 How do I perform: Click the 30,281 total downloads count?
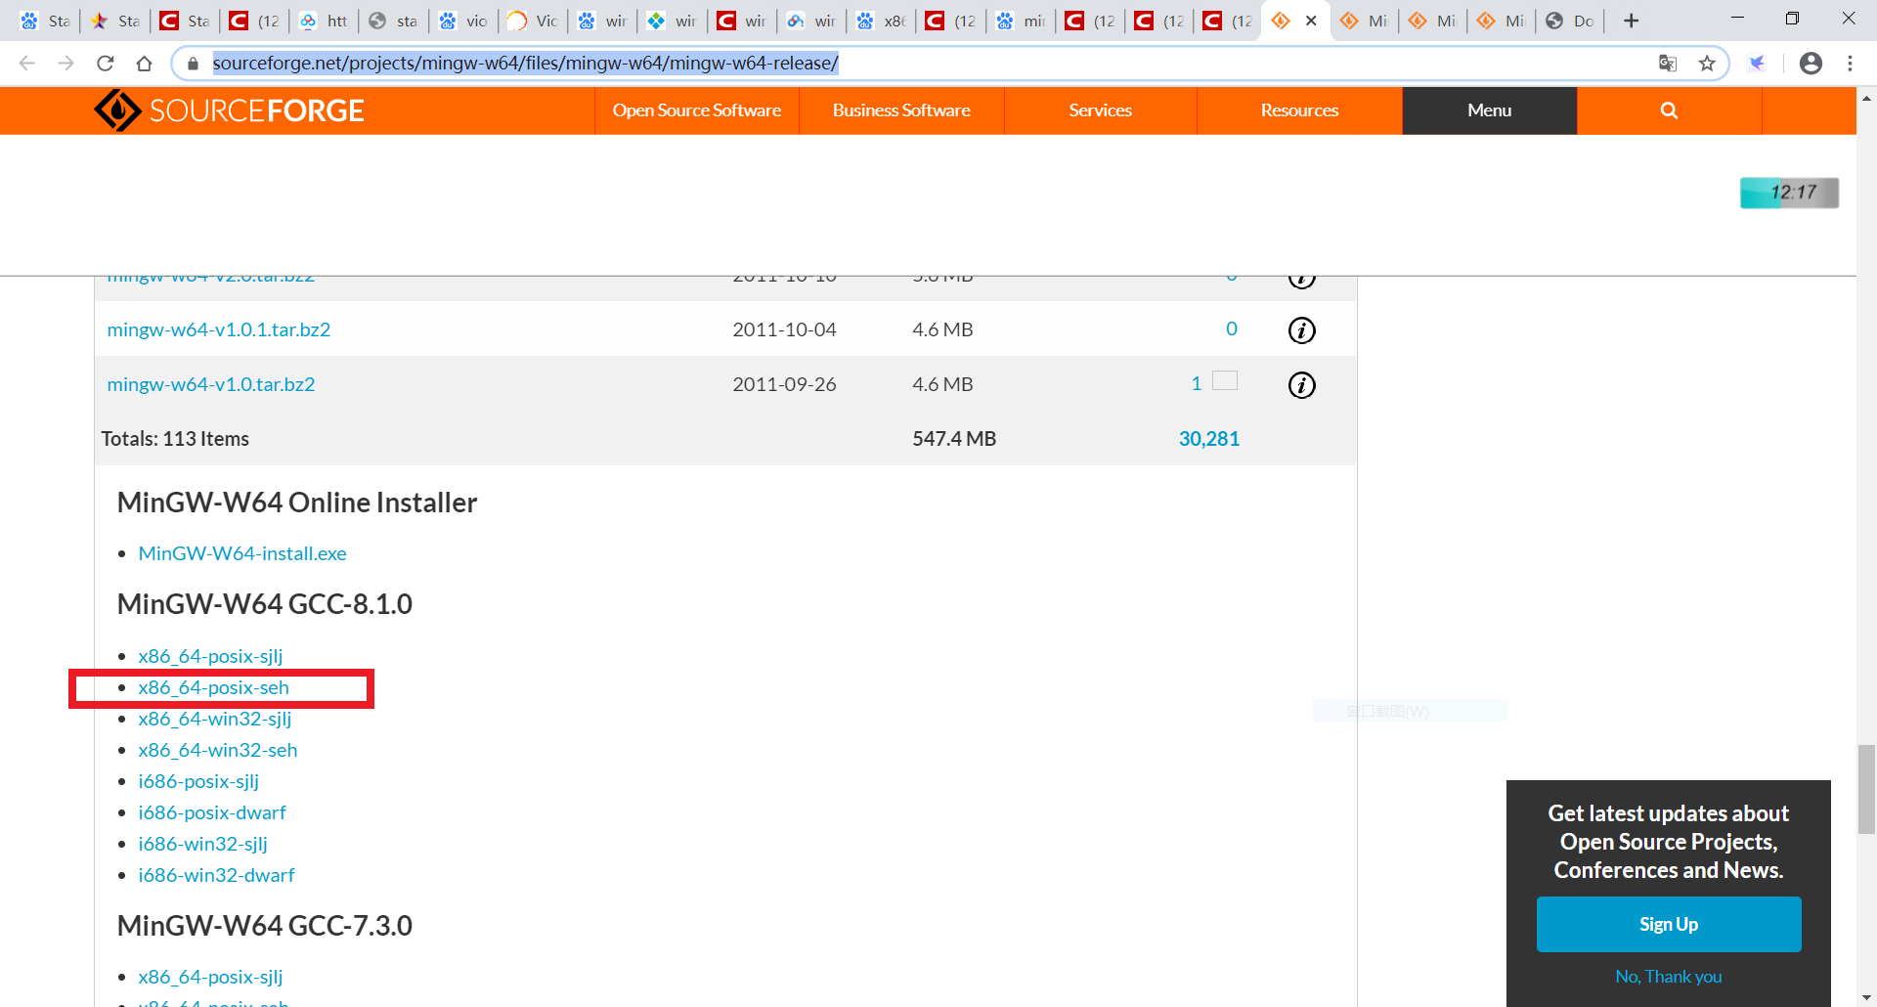(1209, 439)
